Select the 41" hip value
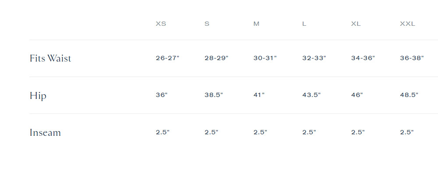 tap(259, 95)
